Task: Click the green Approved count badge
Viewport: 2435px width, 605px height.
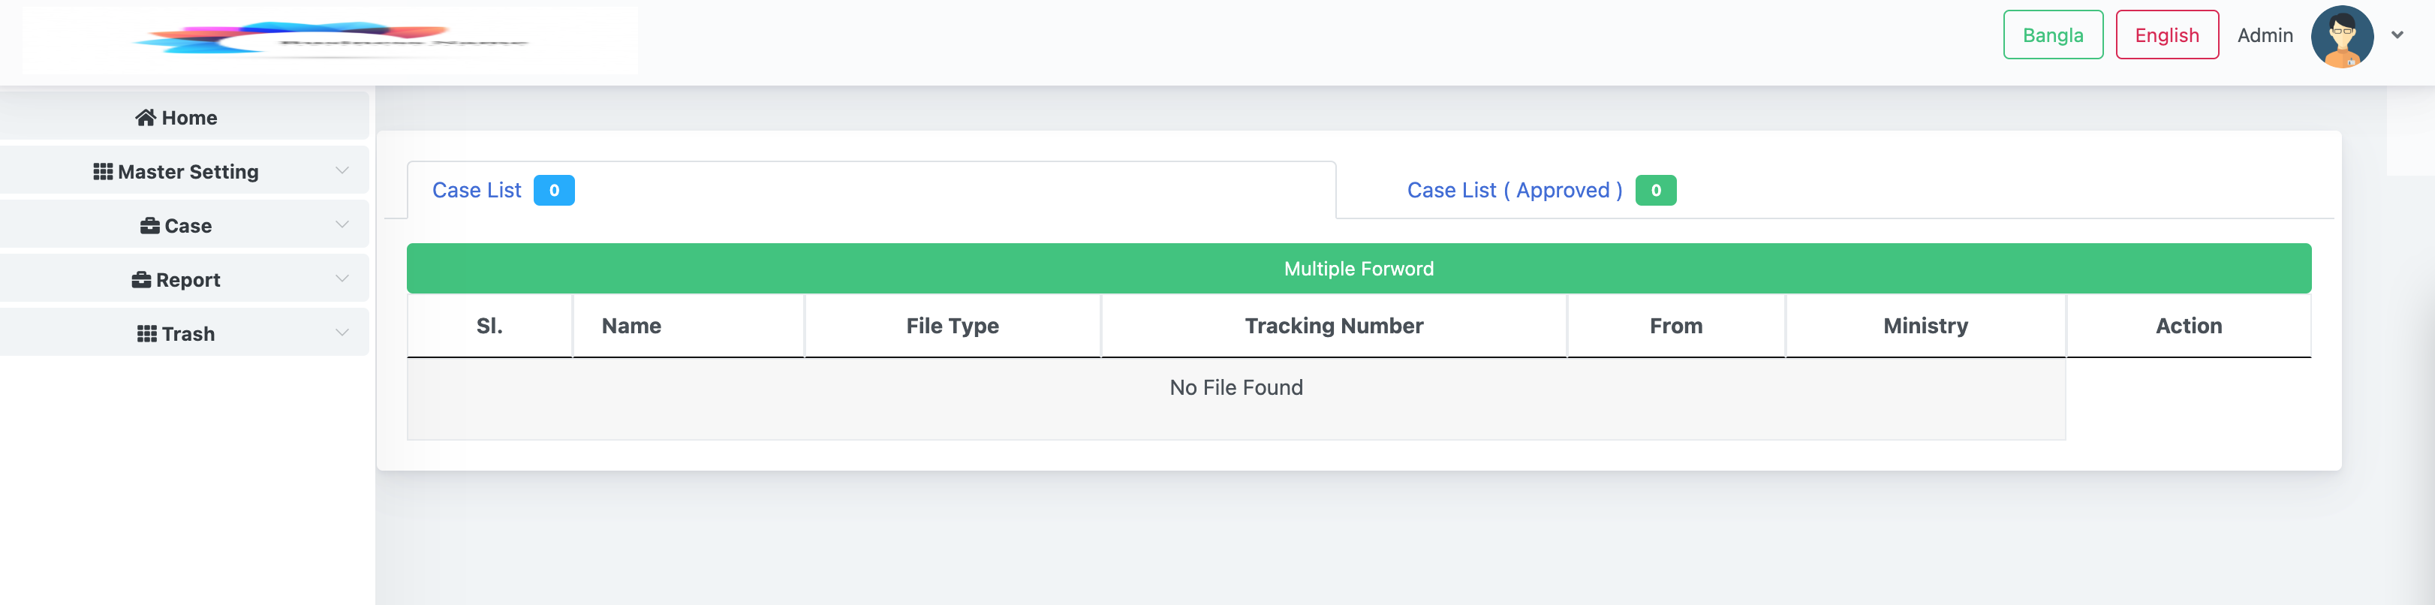Action: (x=1655, y=190)
